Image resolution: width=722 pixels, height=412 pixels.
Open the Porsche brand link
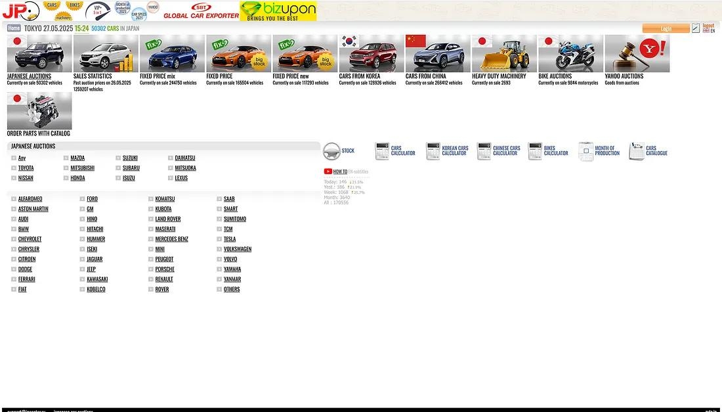pyautogui.click(x=165, y=269)
